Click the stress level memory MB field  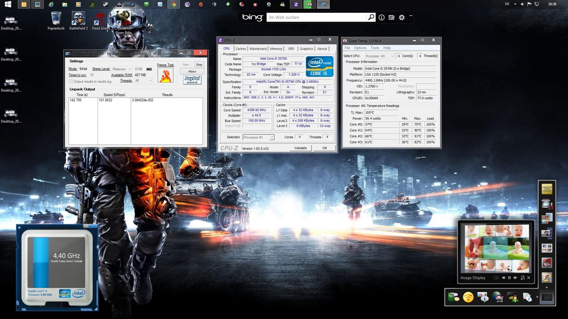pos(139,69)
